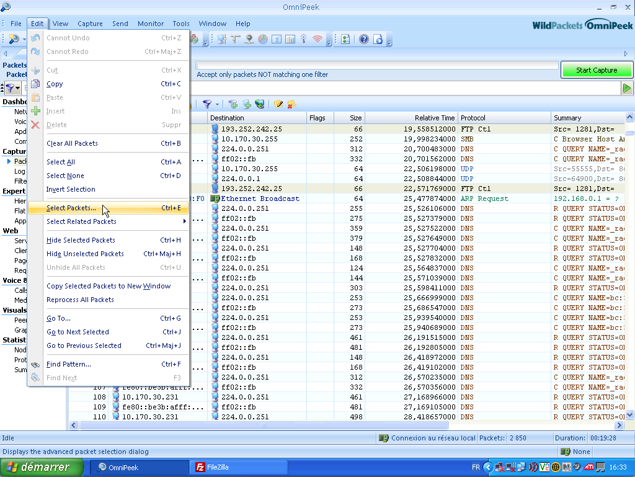
Task: Click the Size column header
Action: click(x=350, y=118)
